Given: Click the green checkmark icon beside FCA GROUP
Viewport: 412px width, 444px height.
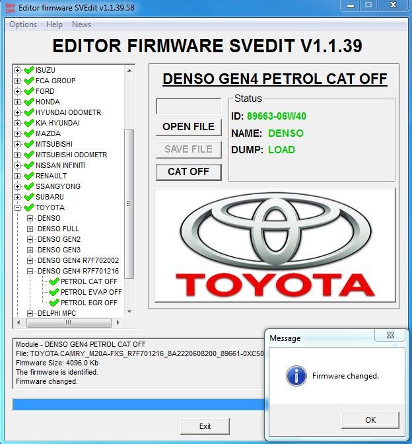Looking at the screenshot, I should pyautogui.click(x=28, y=81).
